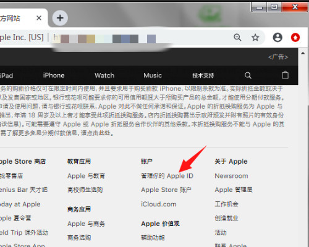Click the Apple 价值观 heading
The width and height of the screenshot is (309, 247).
(161, 224)
